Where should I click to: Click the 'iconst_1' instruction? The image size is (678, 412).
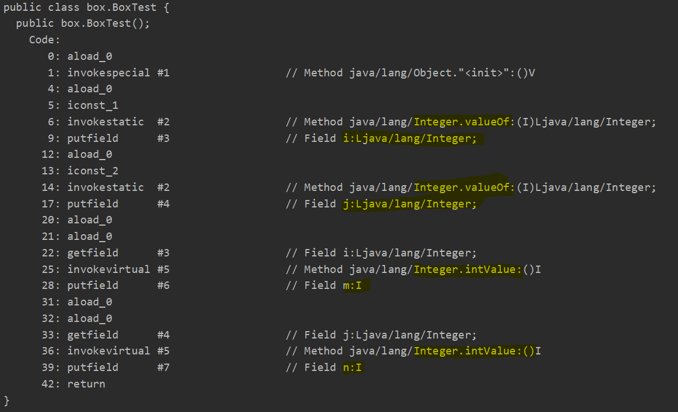pos(93,105)
